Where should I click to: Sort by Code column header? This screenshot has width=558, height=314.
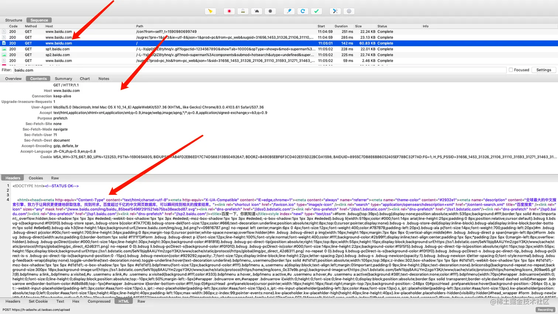[13, 26]
